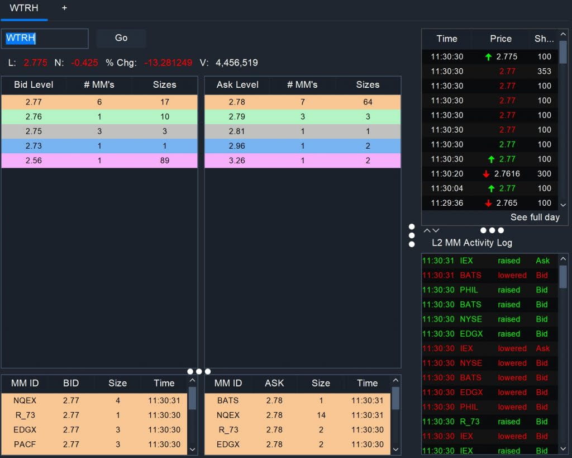This screenshot has height=458, width=572.
Task: Select the 2.77 orange bid level row
Action: pyautogui.click(x=99, y=102)
